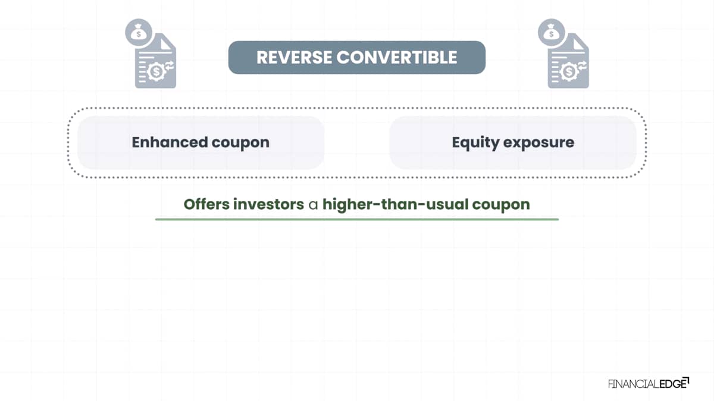
Task: Click the dotted border between the two boxes
Action: pos(357,108)
